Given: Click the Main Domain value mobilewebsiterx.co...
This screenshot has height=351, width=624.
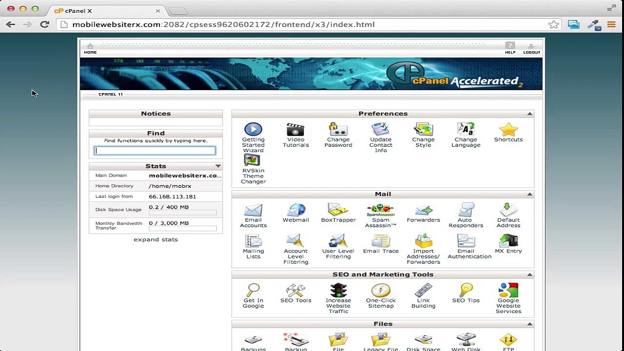Looking at the screenshot, I should [185, 175].
